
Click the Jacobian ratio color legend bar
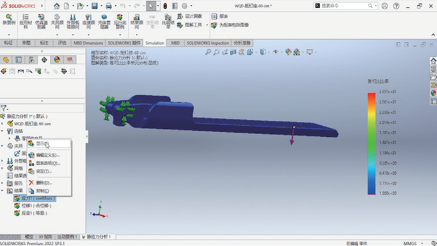371,143
